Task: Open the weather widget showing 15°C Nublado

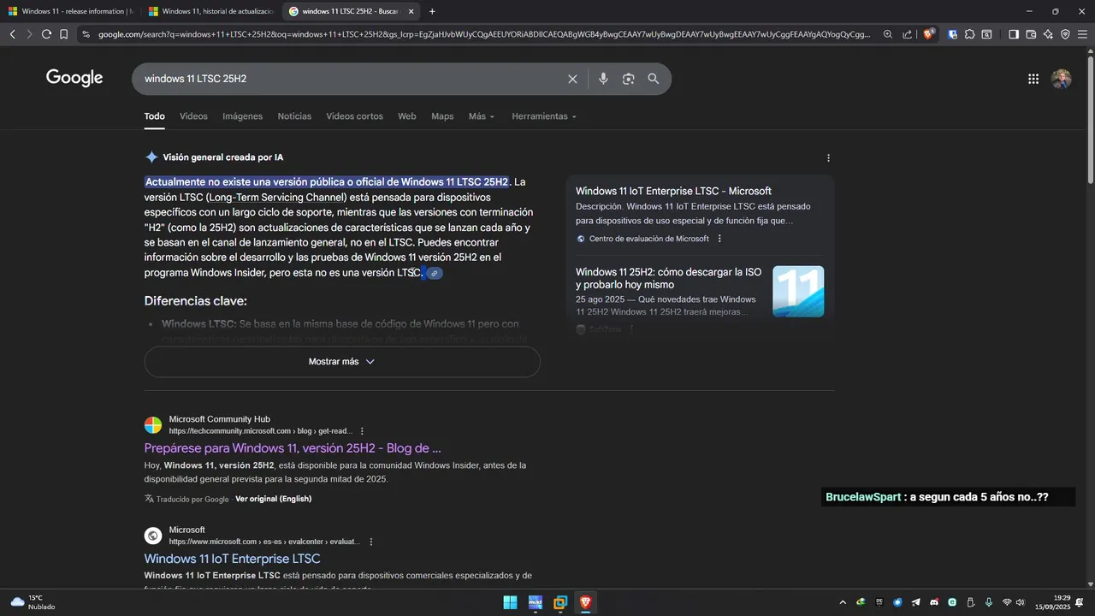Action: 33,602
